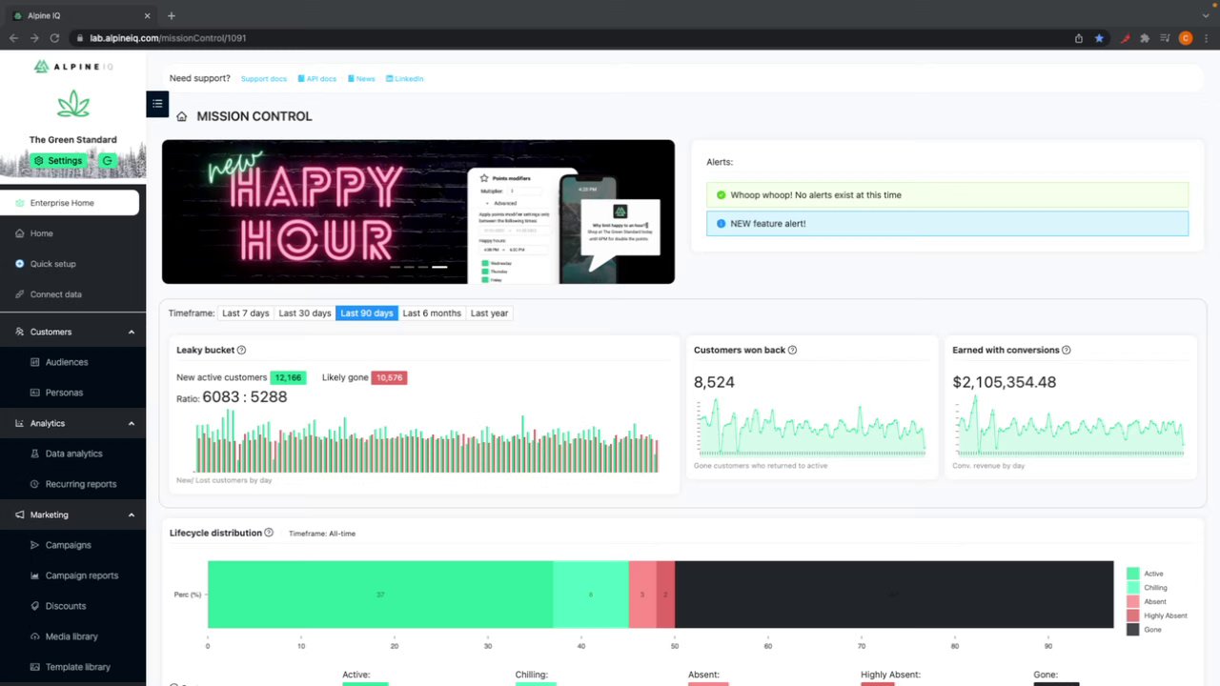The image size is (1220, 686).
Task: Click the Likely gone 10,576 badge
Action: pos(389,377)
